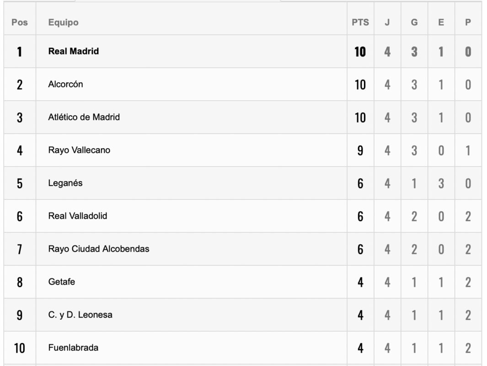Viewport: 487px width, 366px height.
Task: Select Fuenlabrada in the standings
Action: pyautogui.click(x=73, y=348)
